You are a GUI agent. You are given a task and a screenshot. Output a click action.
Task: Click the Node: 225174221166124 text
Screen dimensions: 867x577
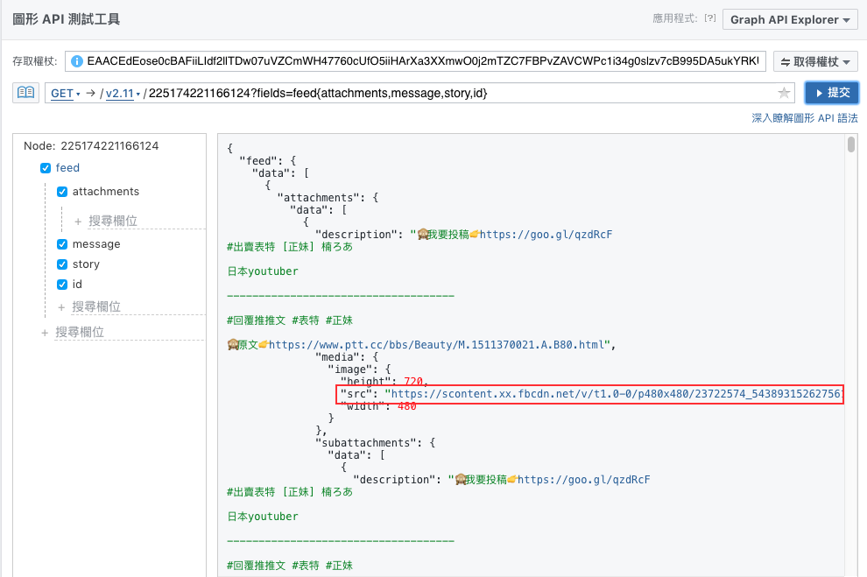(x=91, y=146)
